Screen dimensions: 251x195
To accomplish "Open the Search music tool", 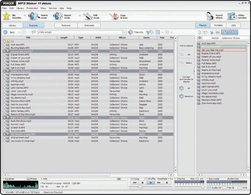I will (38, 16).
